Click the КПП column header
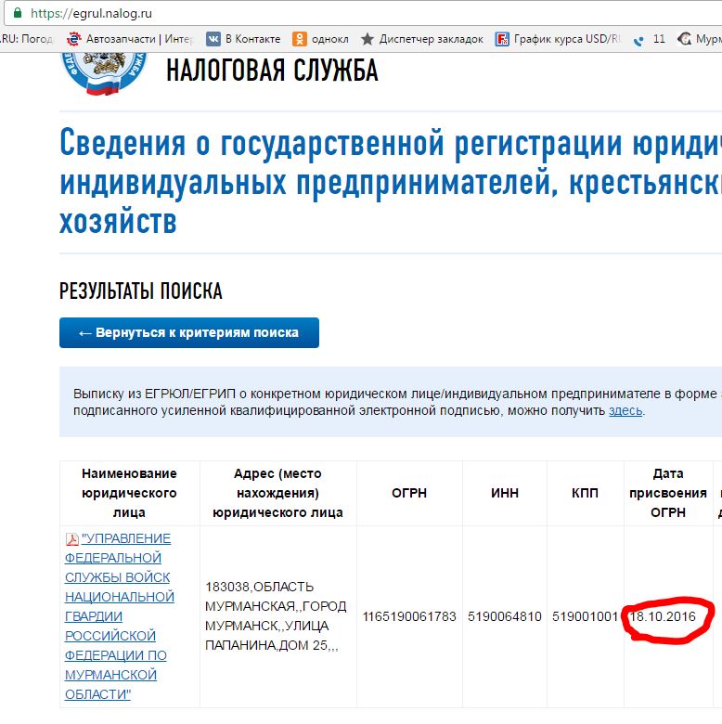 point(586,493)
